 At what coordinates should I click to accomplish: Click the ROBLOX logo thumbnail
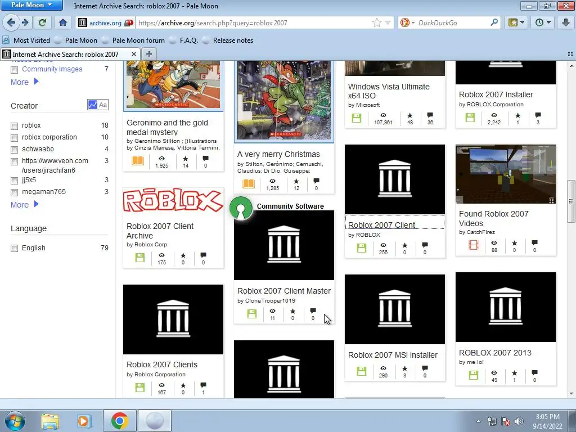[x=173, y=200]
